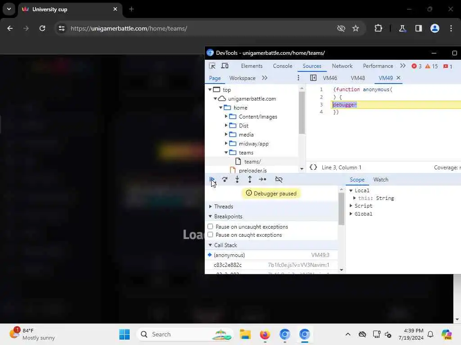This screenshot has width=461, height=345.
Task: Collapse the home folder node
Action: (x=221, y=108)
